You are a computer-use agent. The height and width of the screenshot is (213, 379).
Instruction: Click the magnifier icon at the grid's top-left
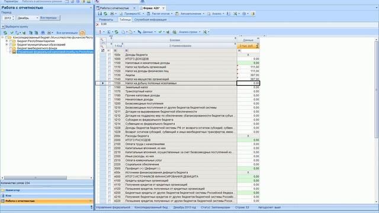102,40
